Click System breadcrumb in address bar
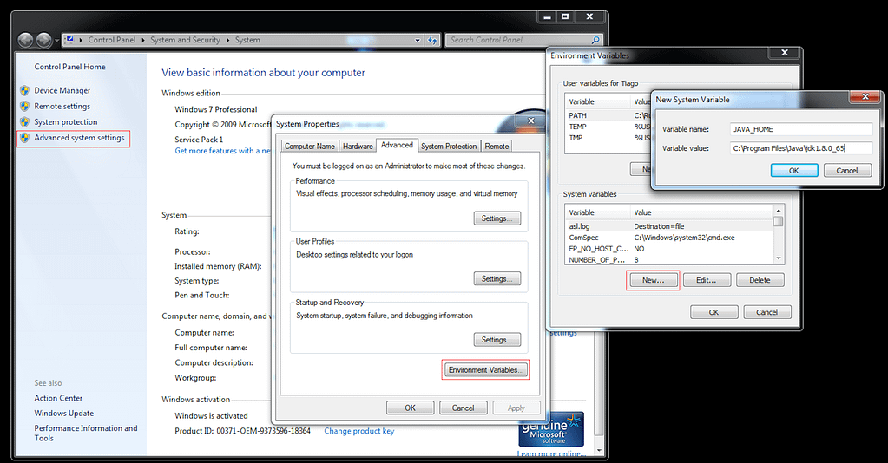The image size is (888, 463). click(247, 40)
